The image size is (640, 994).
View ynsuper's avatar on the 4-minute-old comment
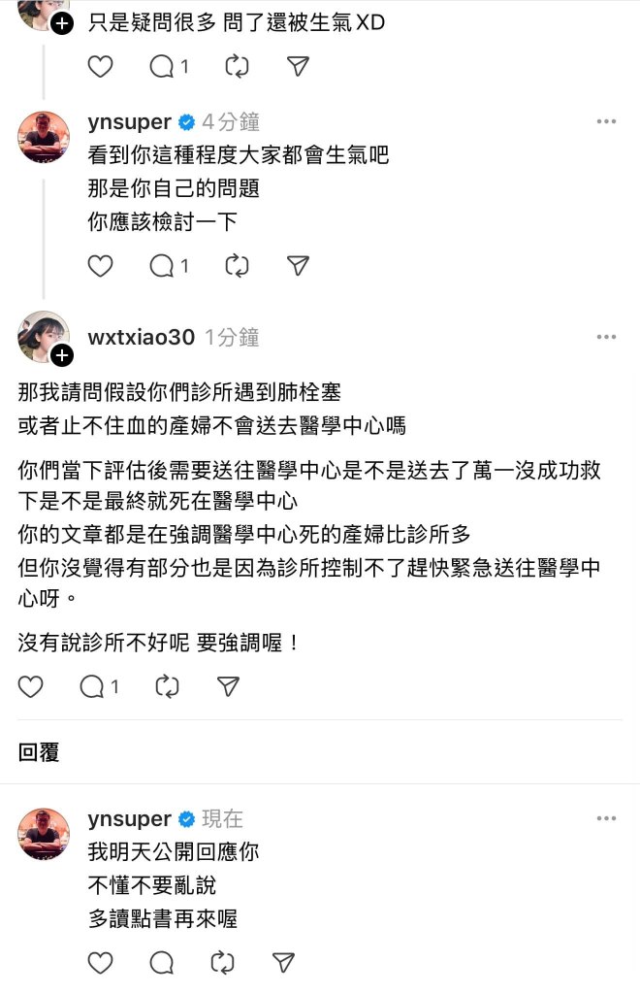click(x=44, y=137)
